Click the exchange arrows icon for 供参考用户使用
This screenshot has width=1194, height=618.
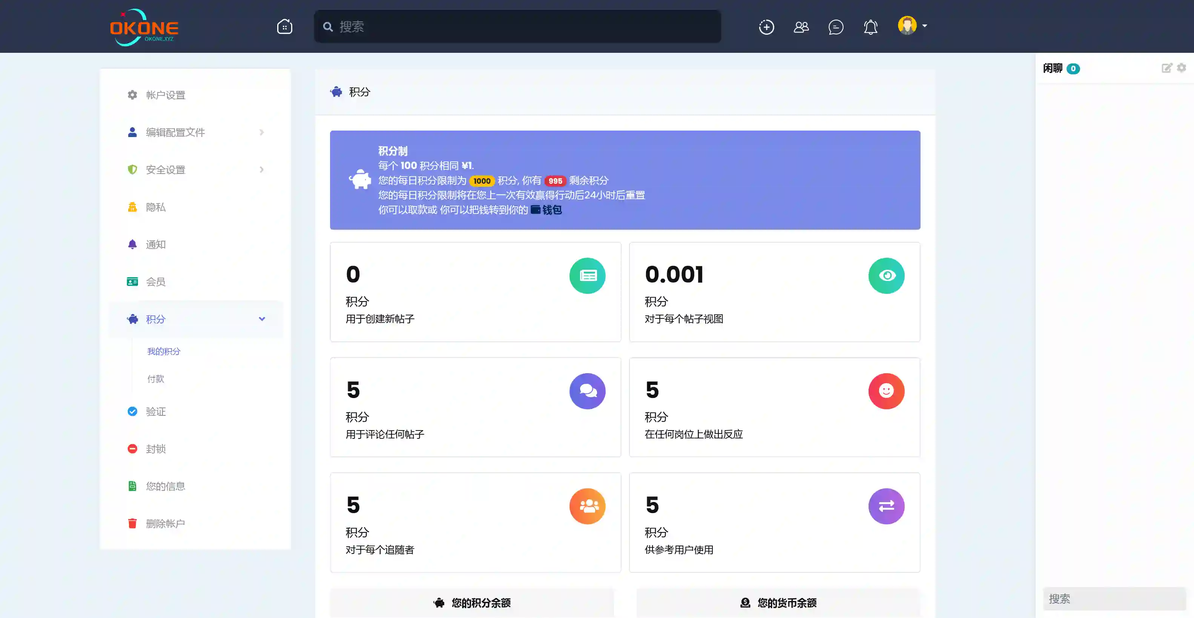coord(886,506)
